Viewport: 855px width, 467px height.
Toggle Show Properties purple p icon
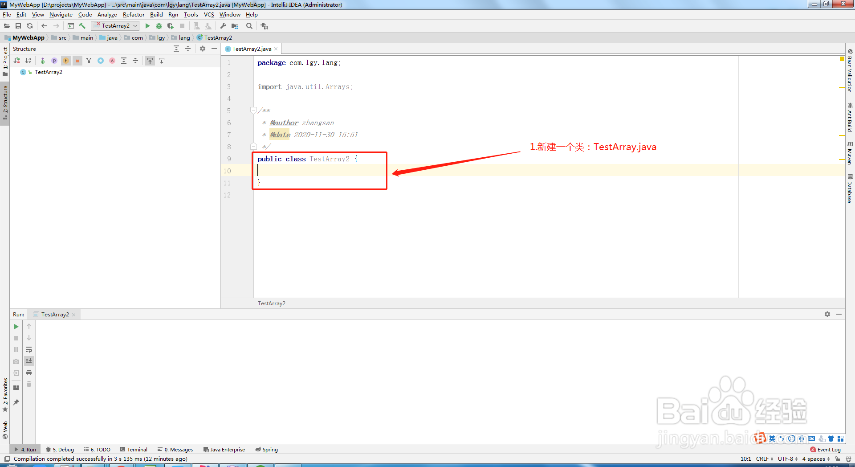pyautogui.click(x=54, y=61)
